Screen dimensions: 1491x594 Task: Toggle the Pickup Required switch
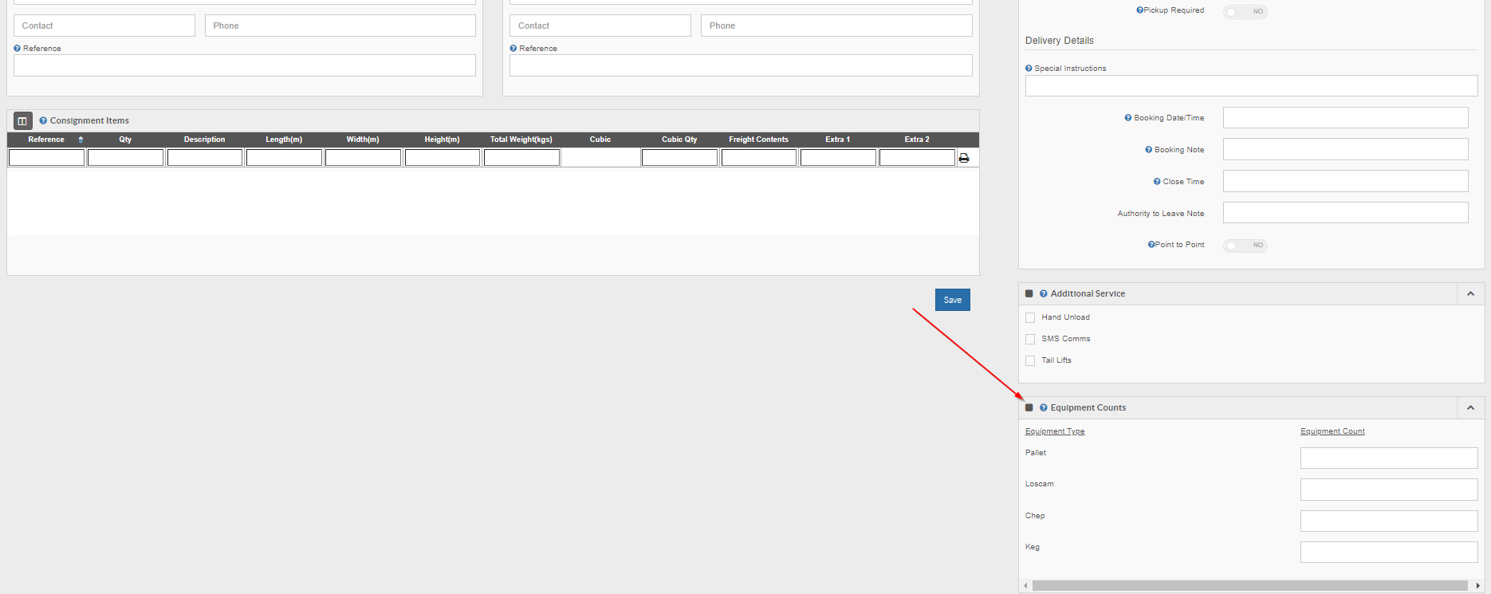pos(1245,12)
